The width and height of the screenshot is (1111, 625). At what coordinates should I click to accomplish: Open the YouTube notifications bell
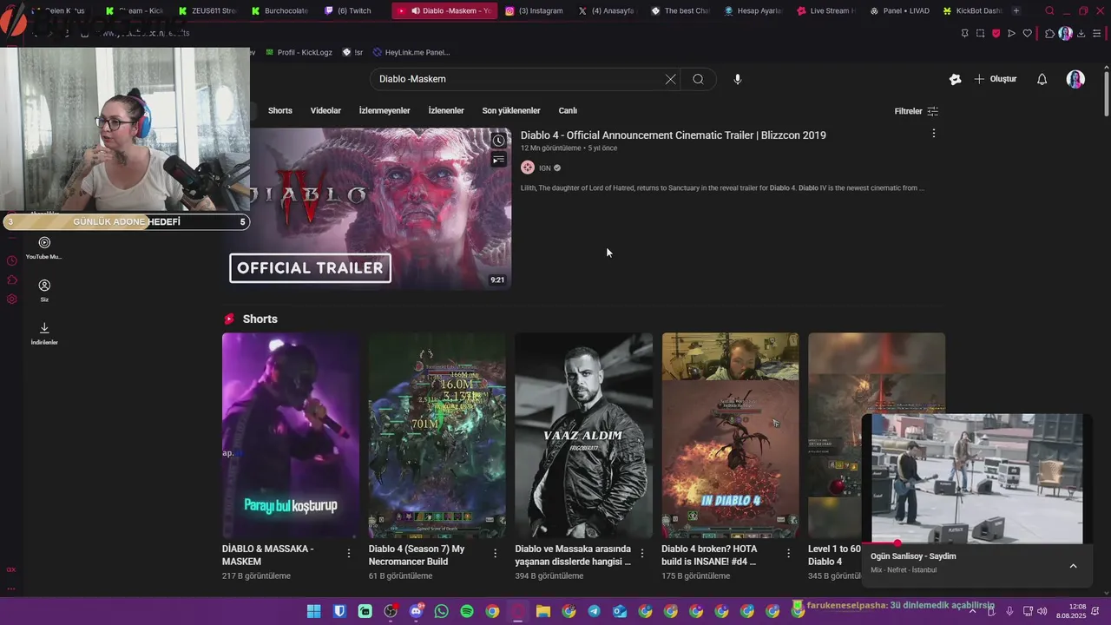(1042, 79)
